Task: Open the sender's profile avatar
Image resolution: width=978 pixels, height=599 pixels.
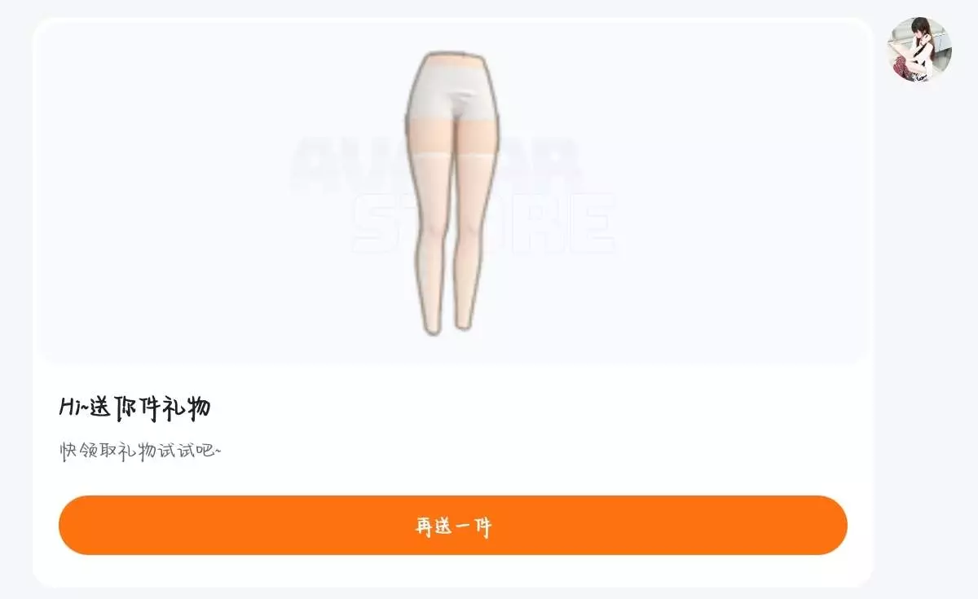Action: point(919,50)
